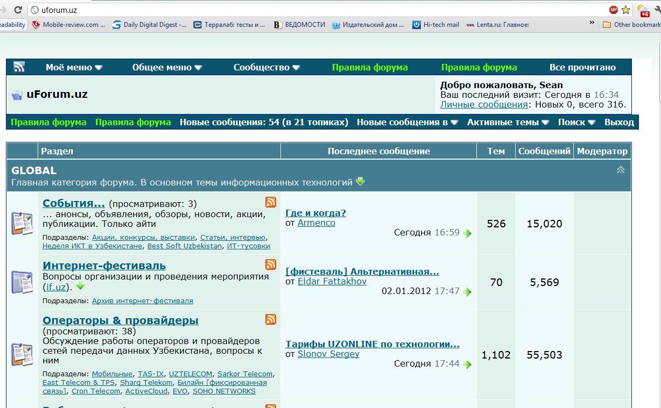Open the Поиск dropdown
The width and height of the screenshot is (661, 408).
click(x=577, y=122)
